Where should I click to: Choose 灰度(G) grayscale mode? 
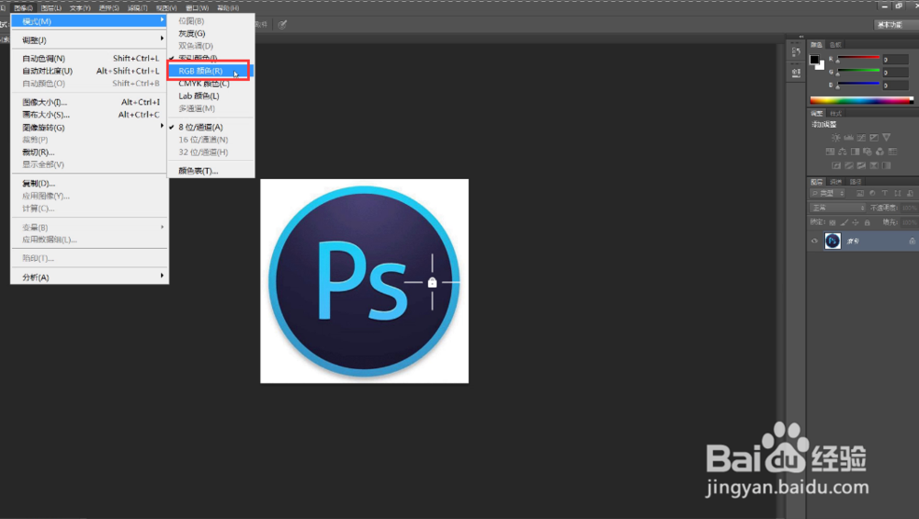[x=211, y=33]
